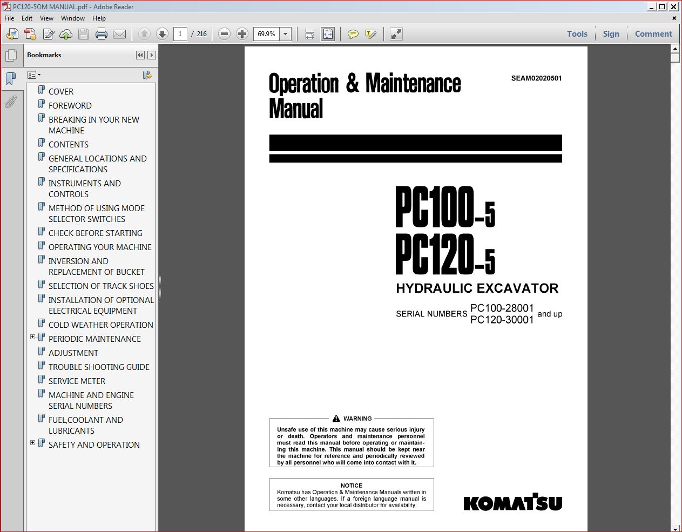Image resolution: width=682 pixels, height=532 pixels.
Task: Toggle the fit-to-window-width scrolling mode
Action: [x=310, y=34]
